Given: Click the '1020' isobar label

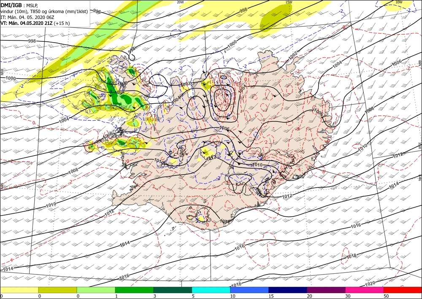Looking at the screenshot, I should pyautogui.click(x=371, y=284).
